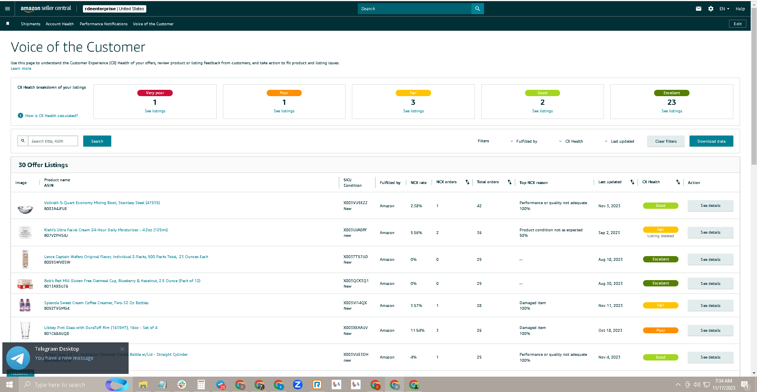Click the rdeenterprise United States account switcher

coord(114,9)
